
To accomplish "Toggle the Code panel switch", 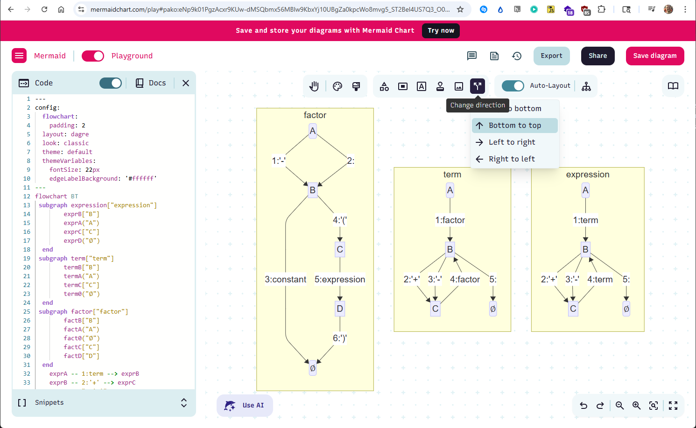I will coord(111,83).
